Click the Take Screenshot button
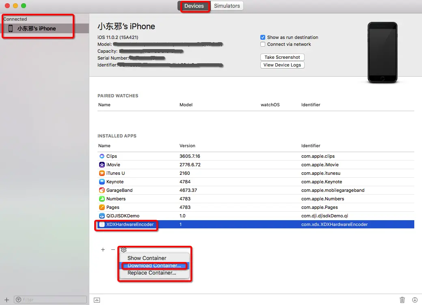The image size is (422, 305). pyautogui.click(x=282, y=57)
